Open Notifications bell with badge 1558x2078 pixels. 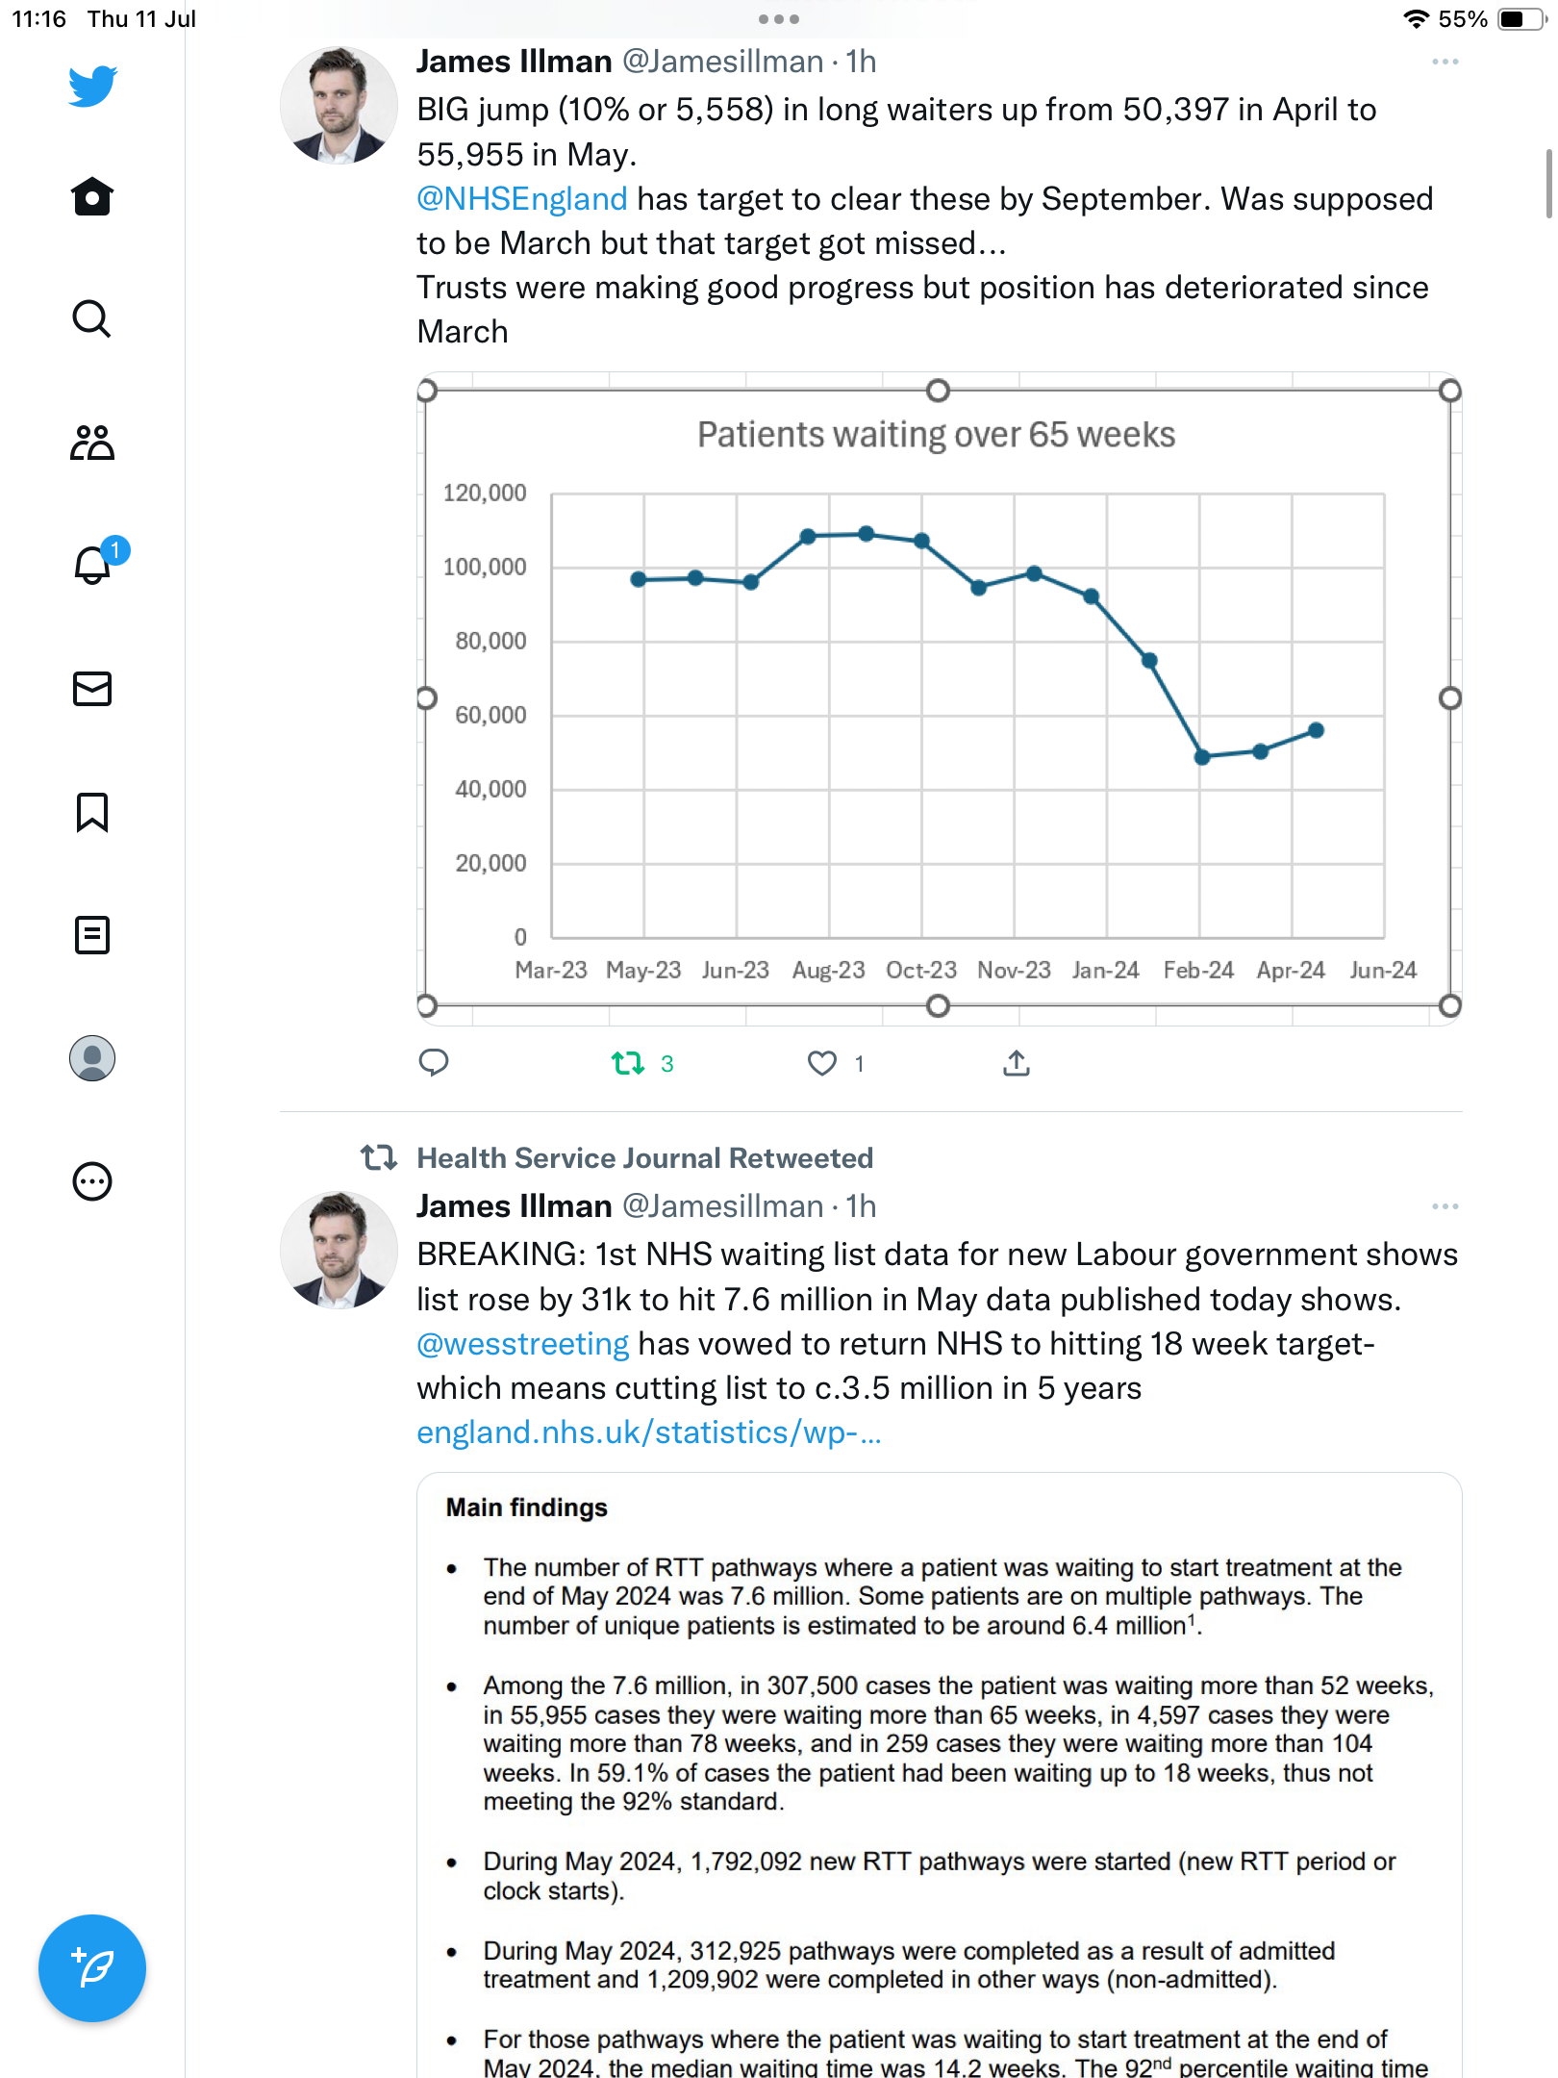point(93,565)
